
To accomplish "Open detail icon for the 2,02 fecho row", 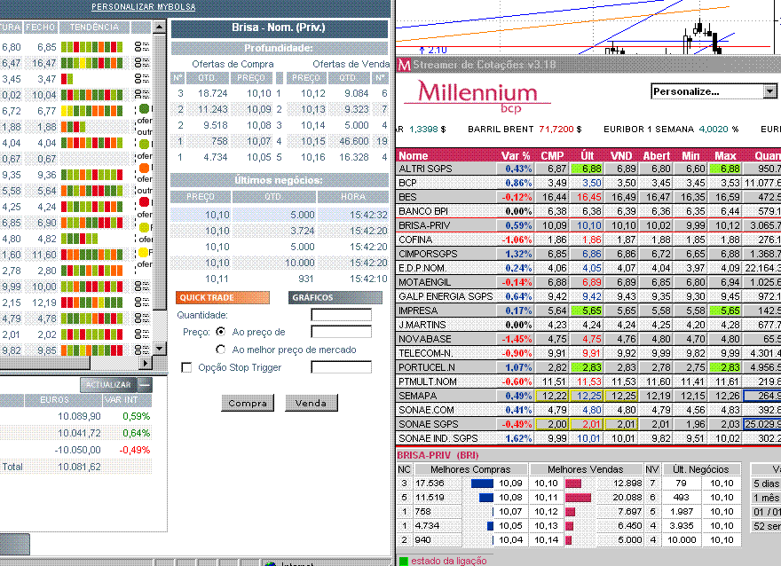I will 142,334.
